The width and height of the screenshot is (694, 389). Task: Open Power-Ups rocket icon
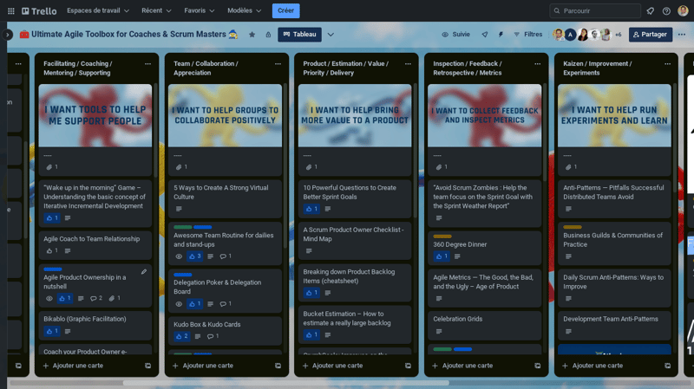pos(485,35)
